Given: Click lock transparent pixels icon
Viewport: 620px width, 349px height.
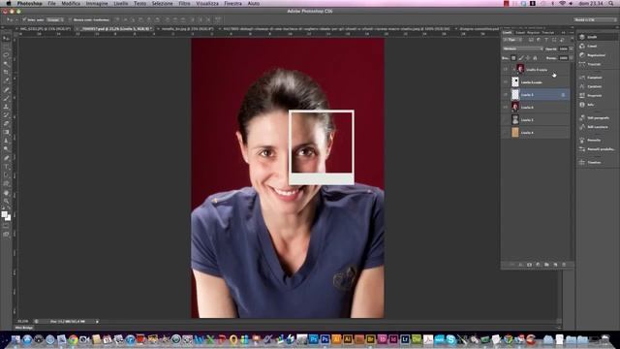Looking at the screenshot, I should (513, 58).
